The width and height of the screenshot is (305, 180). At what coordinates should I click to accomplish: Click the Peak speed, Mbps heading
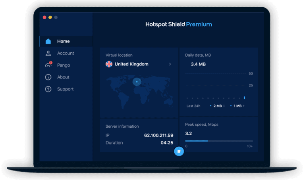pos(201,124)
